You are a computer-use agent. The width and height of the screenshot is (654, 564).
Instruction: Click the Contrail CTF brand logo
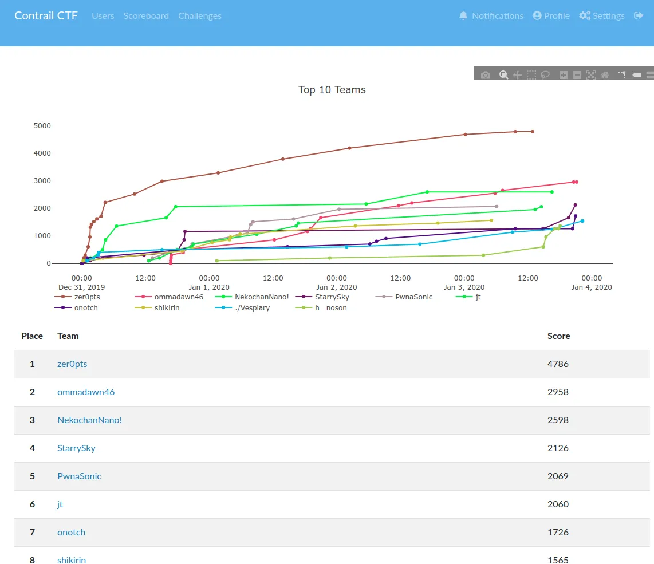pos(46,16)
